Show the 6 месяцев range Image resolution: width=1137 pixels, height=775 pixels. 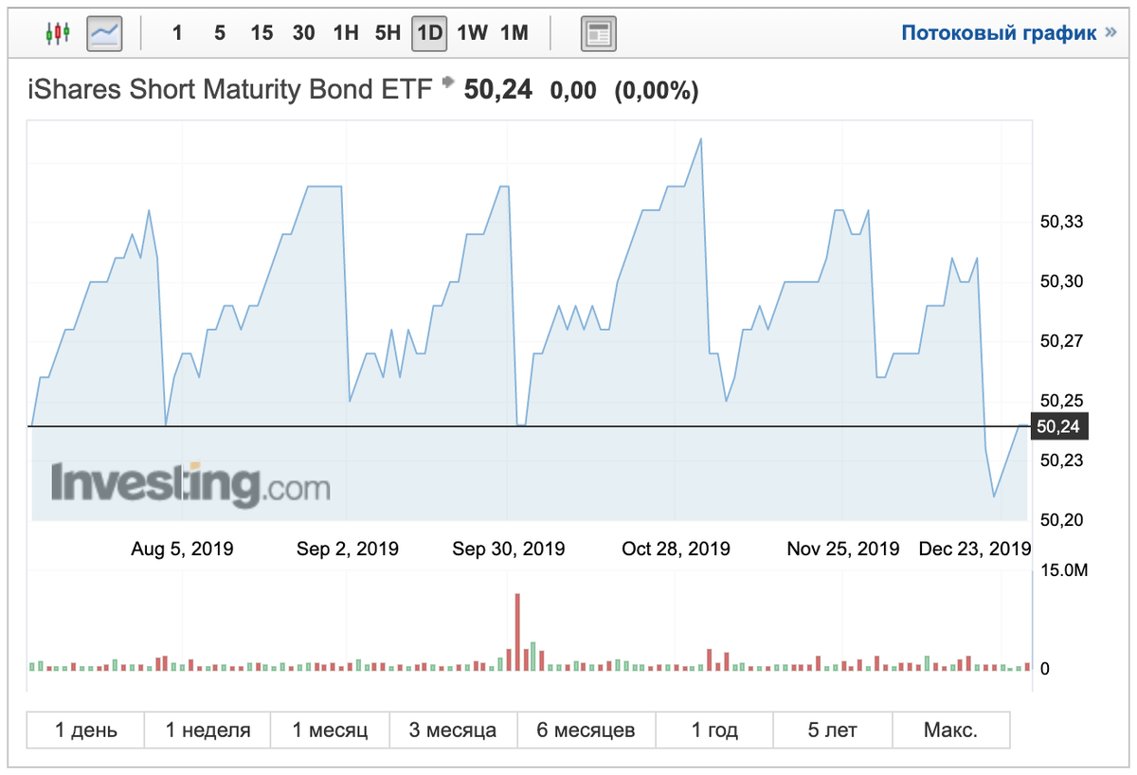click(x=586, y=730)
